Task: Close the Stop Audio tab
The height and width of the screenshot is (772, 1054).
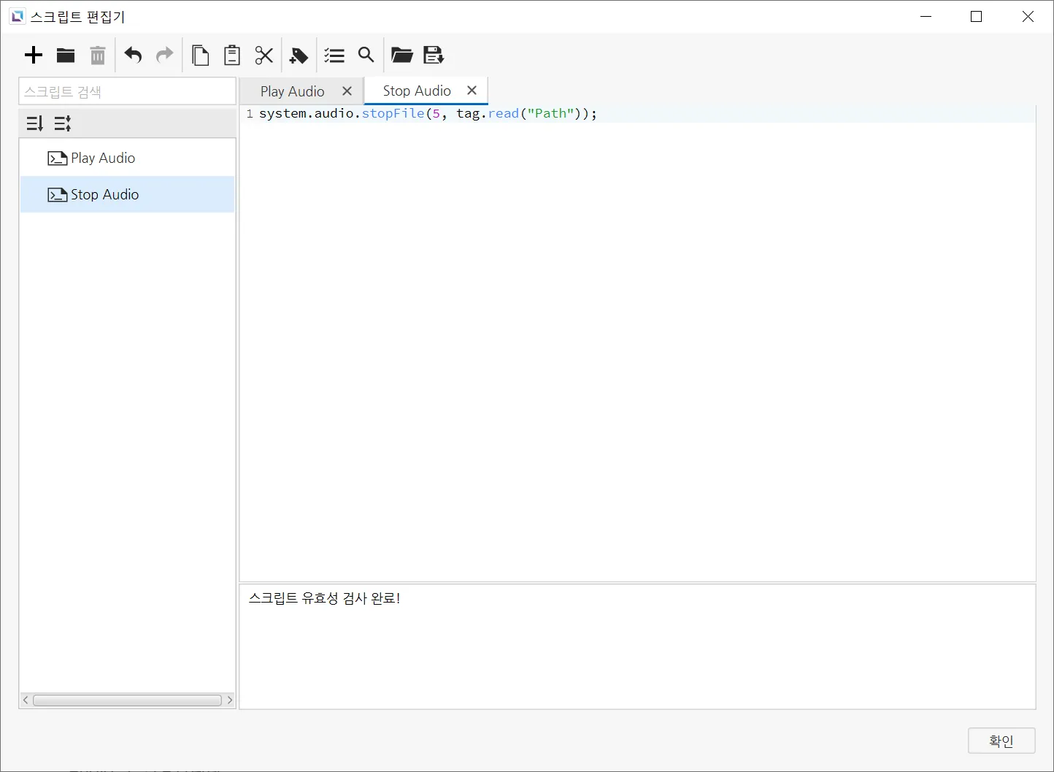Action: [472, 91]
